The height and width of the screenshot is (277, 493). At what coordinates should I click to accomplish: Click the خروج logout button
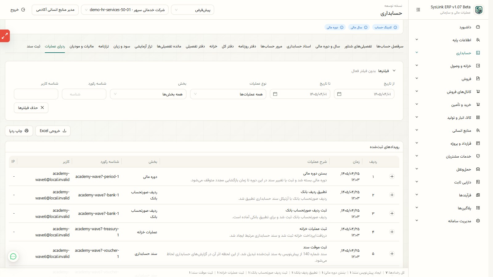[x=18, y=10]
